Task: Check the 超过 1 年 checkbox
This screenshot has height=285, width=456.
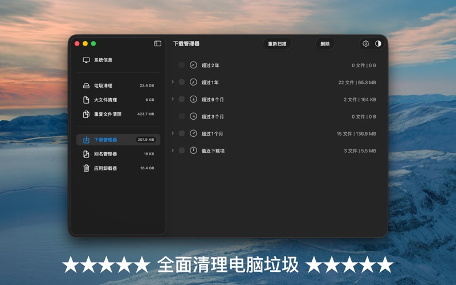Action: [x=182, y=82]
